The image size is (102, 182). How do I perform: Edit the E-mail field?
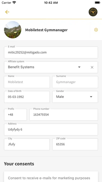tap(51, 52)
